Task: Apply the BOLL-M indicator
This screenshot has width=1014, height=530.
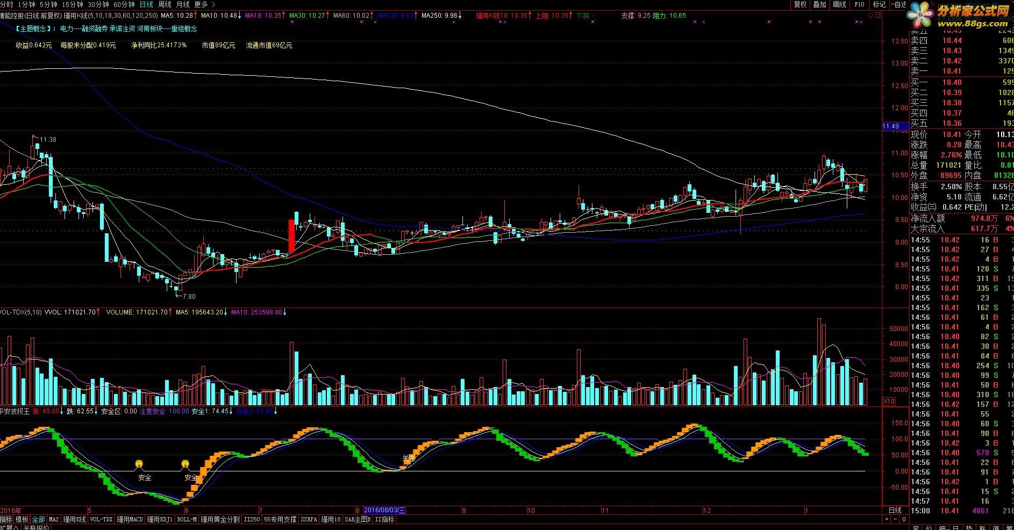Action: [x=187, y=519]
